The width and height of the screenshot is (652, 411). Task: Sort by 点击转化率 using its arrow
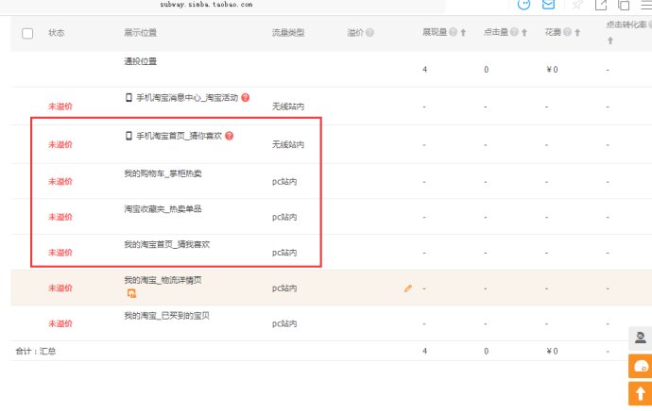(610, 41)
